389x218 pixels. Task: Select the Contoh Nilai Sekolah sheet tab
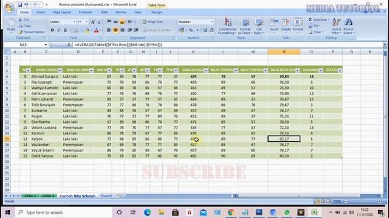(77, 196)
